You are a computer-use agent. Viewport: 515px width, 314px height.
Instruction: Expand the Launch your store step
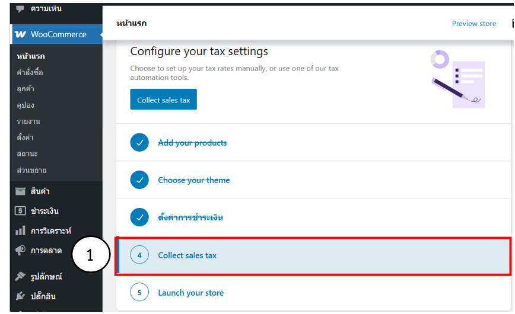tap(190, 293)
